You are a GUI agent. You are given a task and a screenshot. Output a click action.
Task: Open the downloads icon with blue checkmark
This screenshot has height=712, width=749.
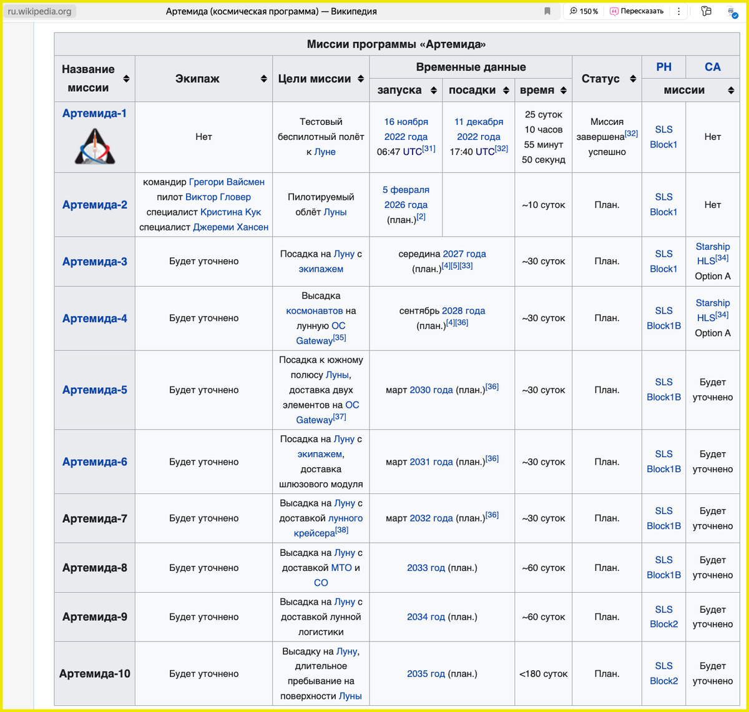click(x=733, y=11)
